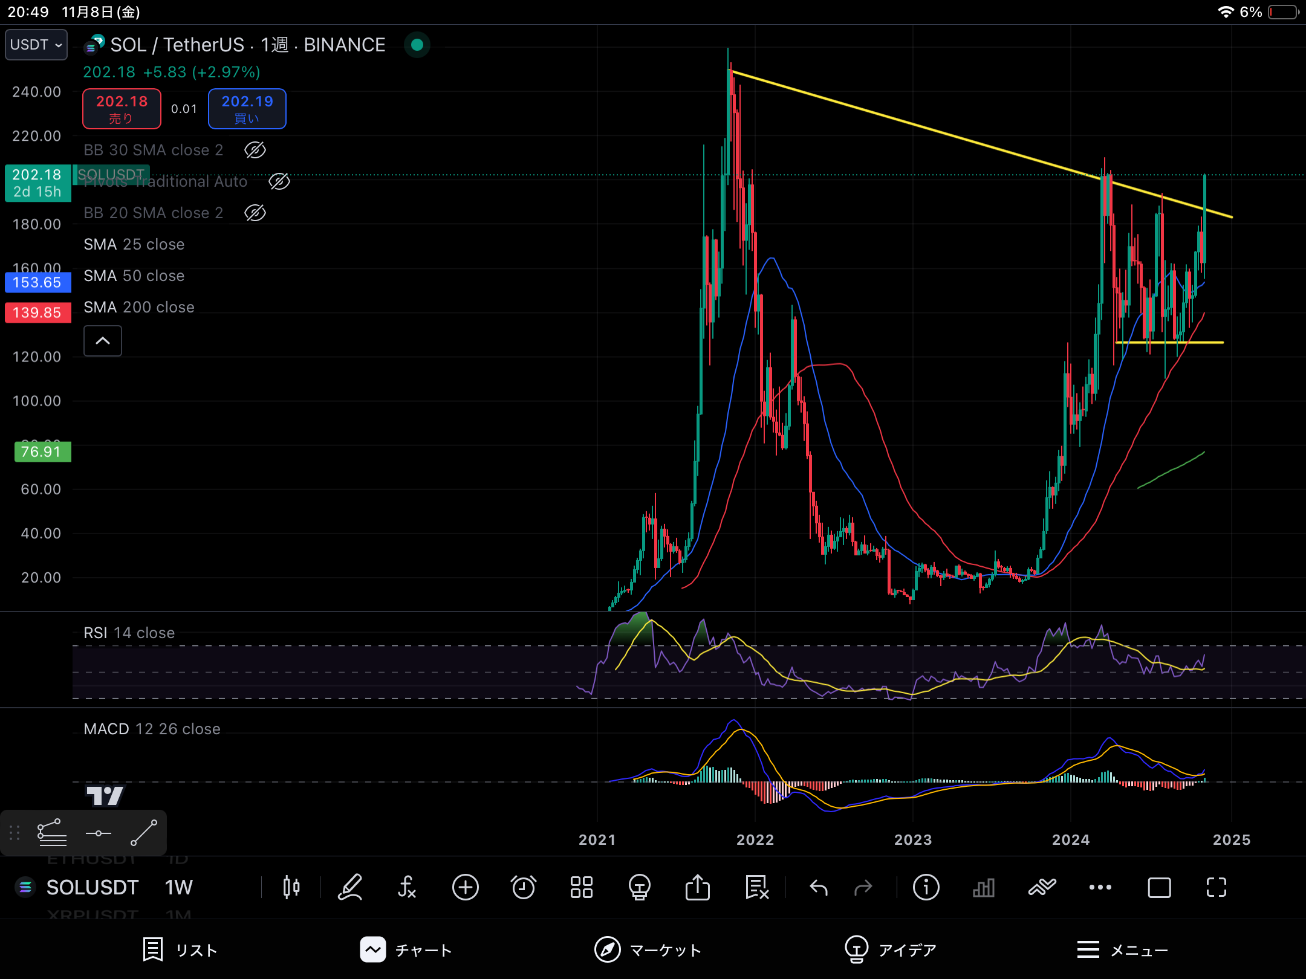
Task: Tap the green market status dot
Action: (417, 45)
